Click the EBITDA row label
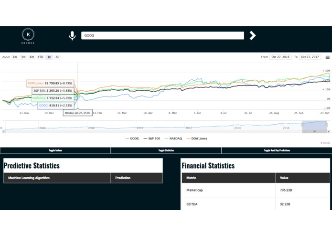Image resolution: width=332 pixels, height=236 pixels. (x=192, y=204)
